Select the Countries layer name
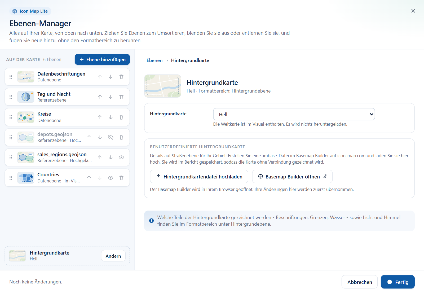Viewport: 424px width, 293px height. point(48,175)
